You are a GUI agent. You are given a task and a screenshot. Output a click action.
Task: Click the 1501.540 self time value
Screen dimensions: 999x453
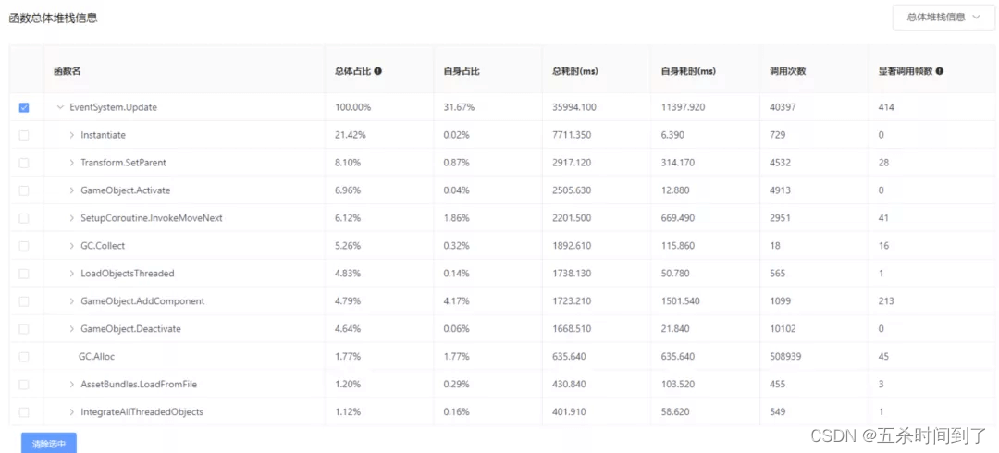coord(681,301)
